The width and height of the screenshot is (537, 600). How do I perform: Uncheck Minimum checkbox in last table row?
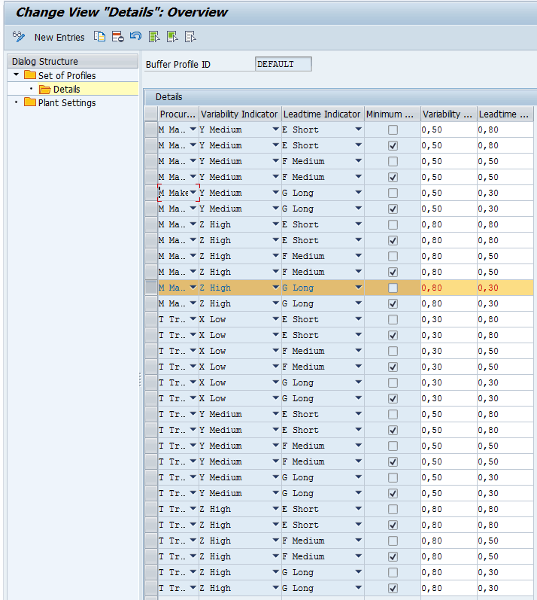[x=393, y=589]
